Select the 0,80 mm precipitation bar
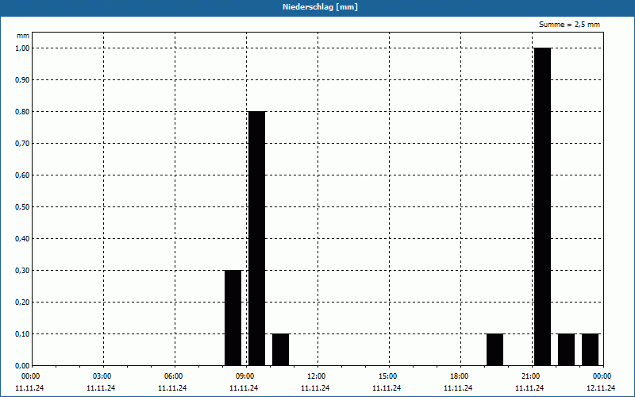This screenshot has height=397, width=635. (256, 239)
